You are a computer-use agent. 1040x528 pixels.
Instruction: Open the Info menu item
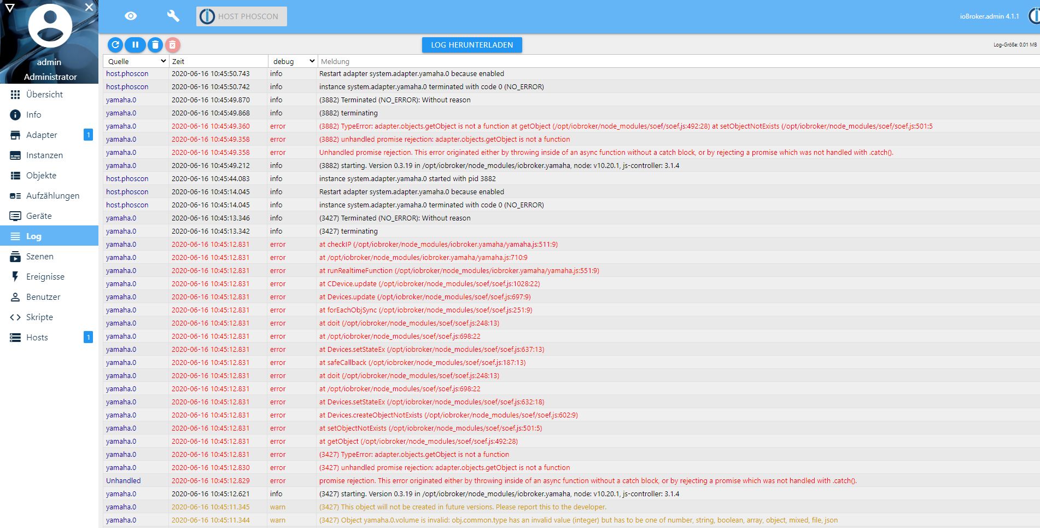[49, 115]
